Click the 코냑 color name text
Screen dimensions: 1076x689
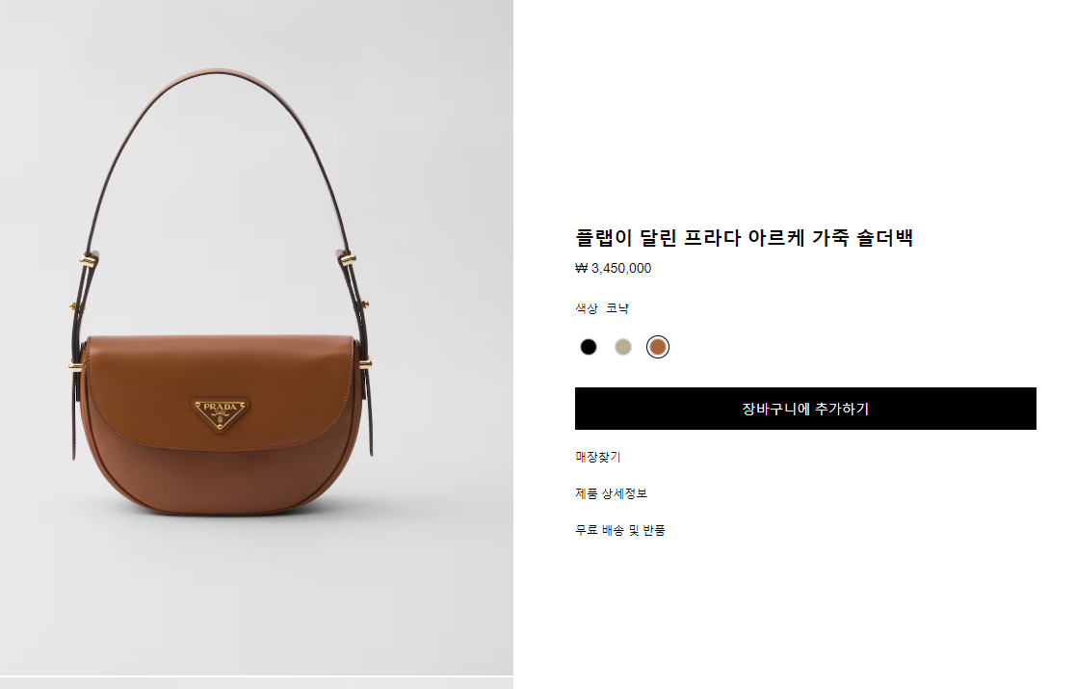pyautogui.click(x=617, y=308)
